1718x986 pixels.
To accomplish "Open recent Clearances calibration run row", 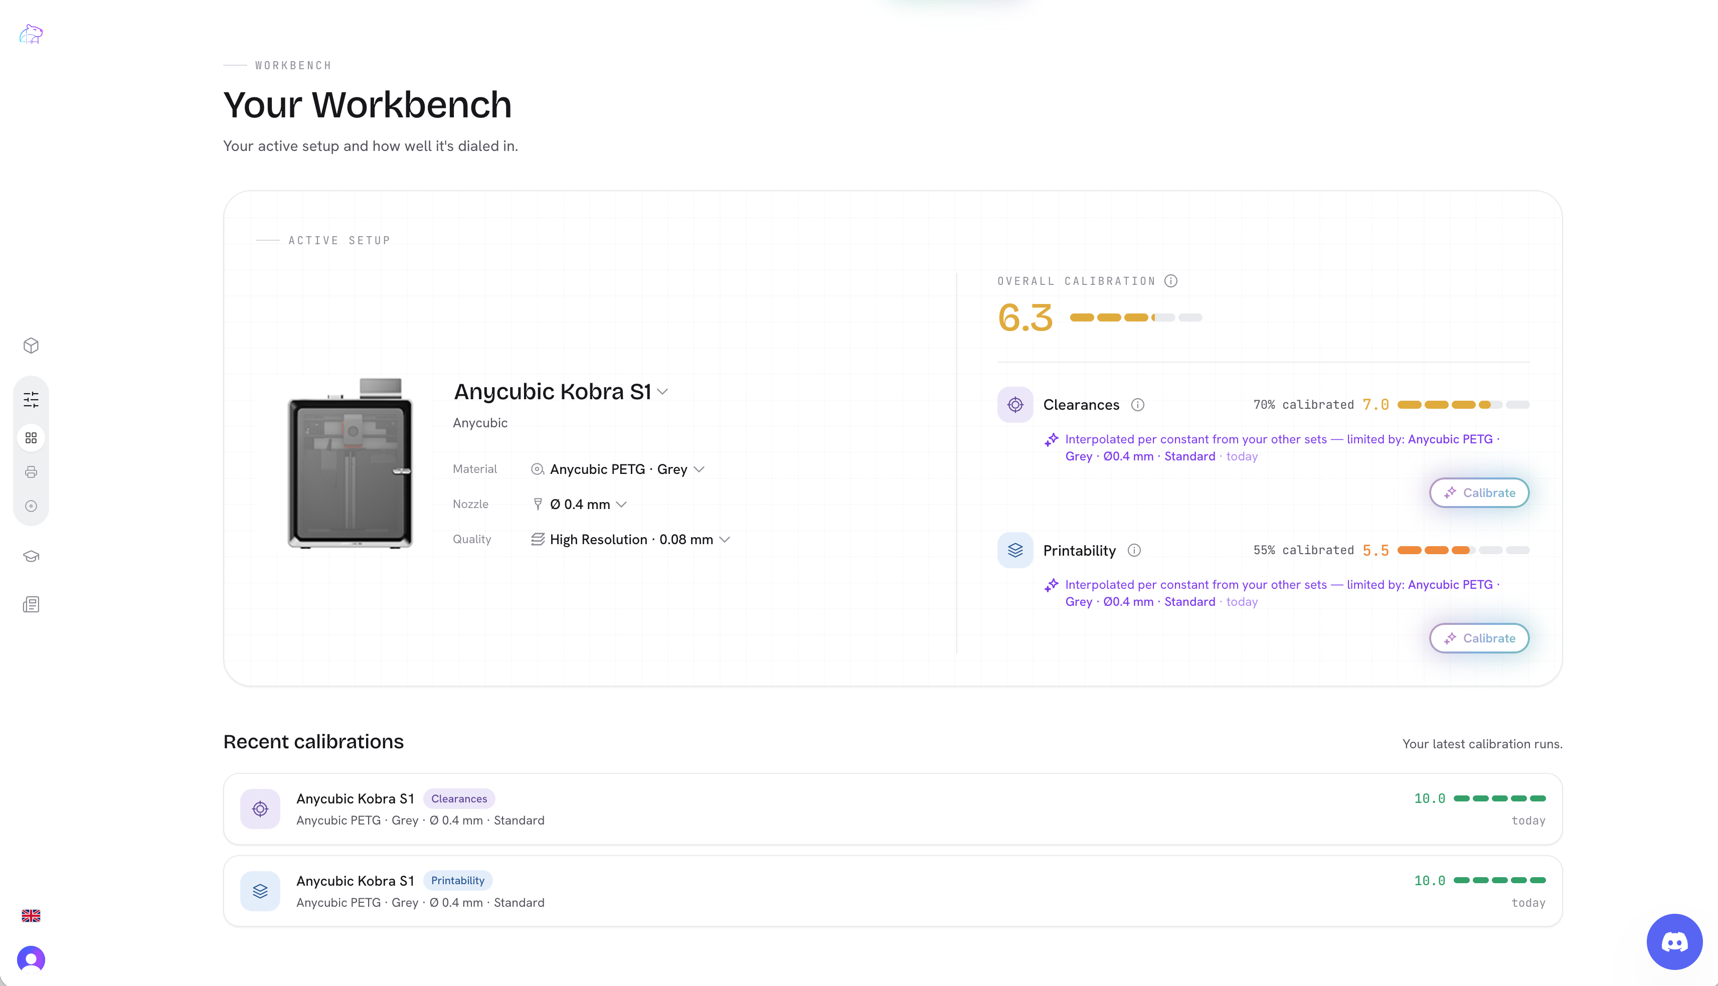I will 893,808.
